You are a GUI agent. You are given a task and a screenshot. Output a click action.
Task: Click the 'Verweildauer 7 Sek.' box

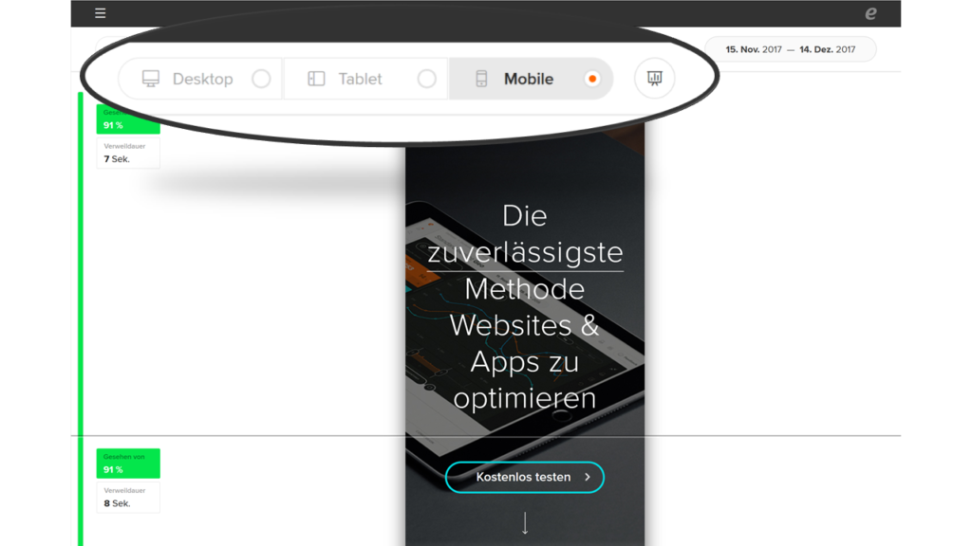click(128, 153)
